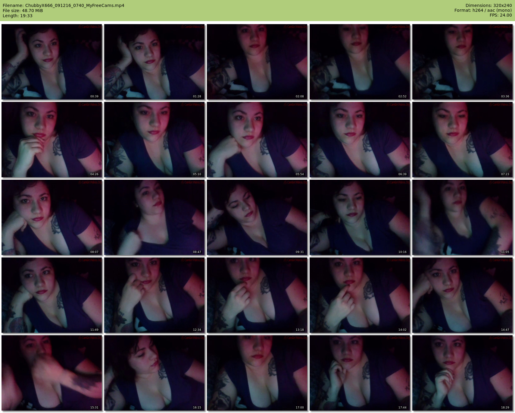Viewport: 515px width, 413px height.
Task: Click the blurred thumbnail at 15:31
Action: coord(52,373)
